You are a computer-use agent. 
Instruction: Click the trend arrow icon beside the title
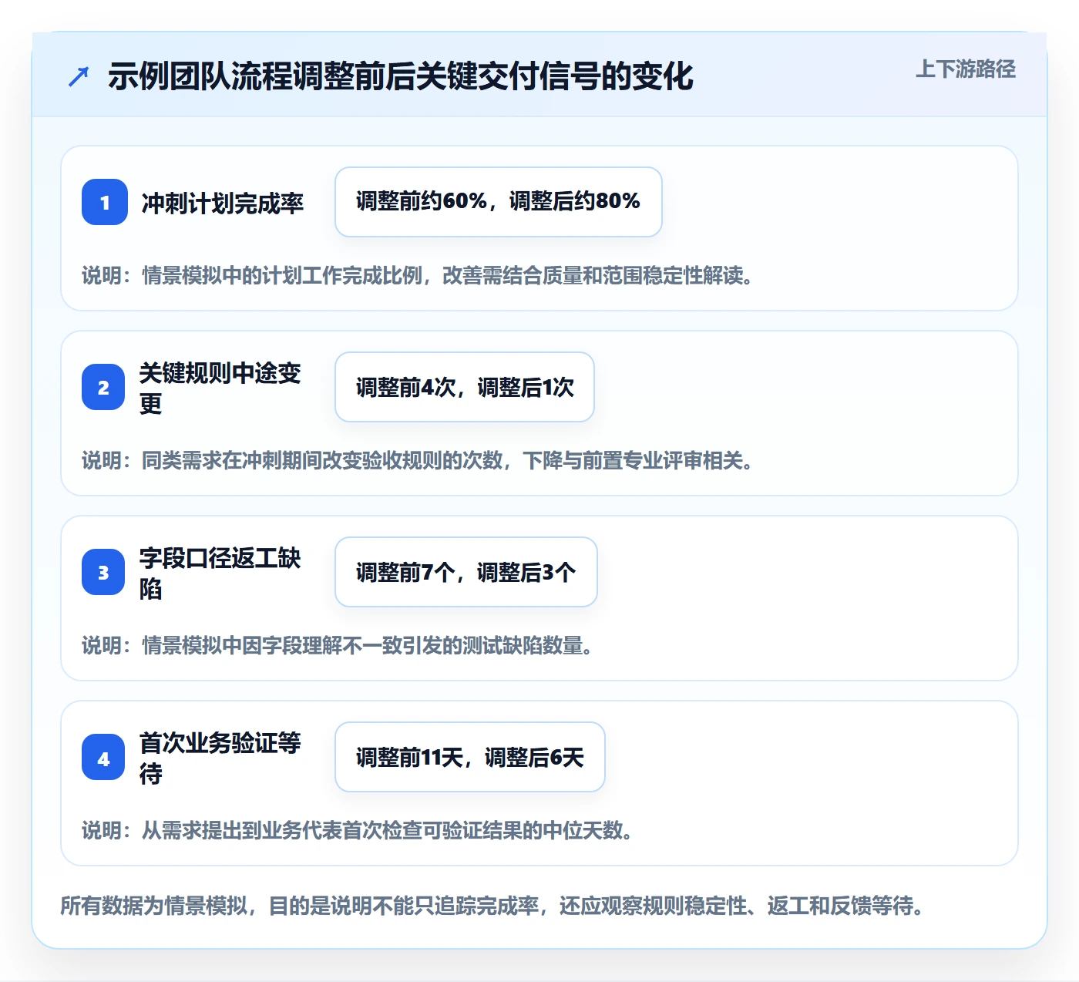coord(79,76)
